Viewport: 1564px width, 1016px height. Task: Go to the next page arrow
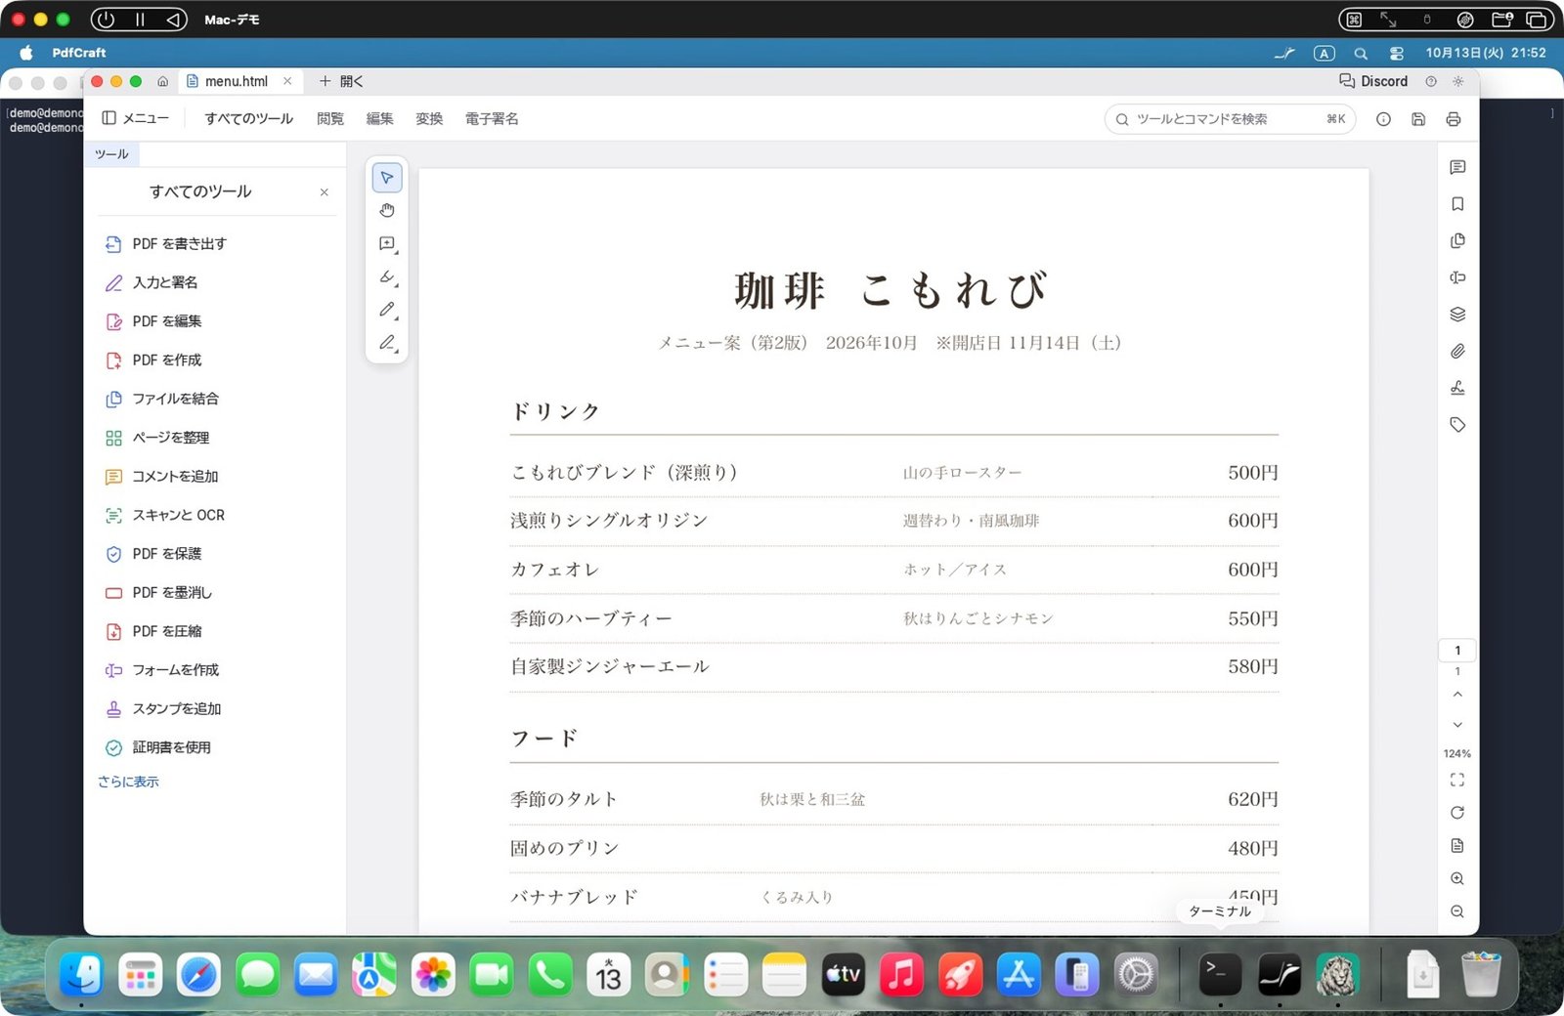click(1457, 725)
